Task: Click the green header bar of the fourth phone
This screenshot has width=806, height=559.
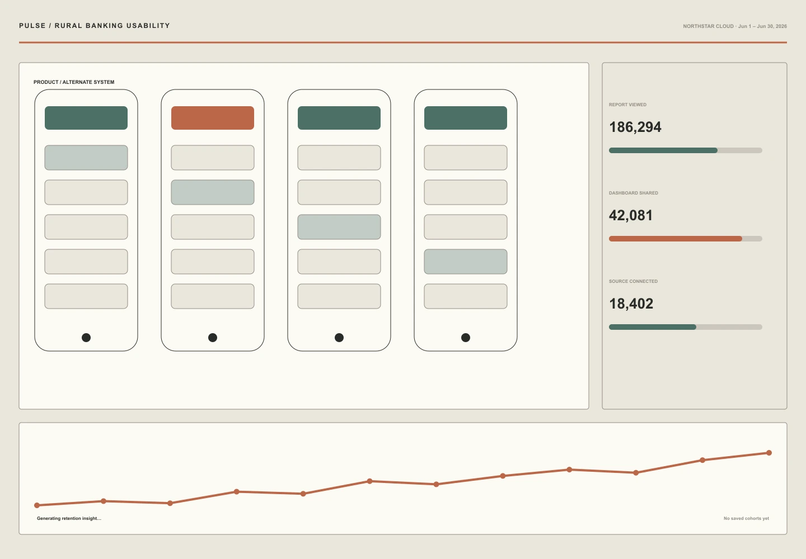Action: (x=466, y=118)
